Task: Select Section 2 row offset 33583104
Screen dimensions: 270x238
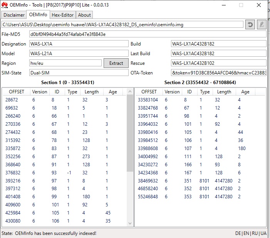Action: pyautogui.click(x=200, y=100)
